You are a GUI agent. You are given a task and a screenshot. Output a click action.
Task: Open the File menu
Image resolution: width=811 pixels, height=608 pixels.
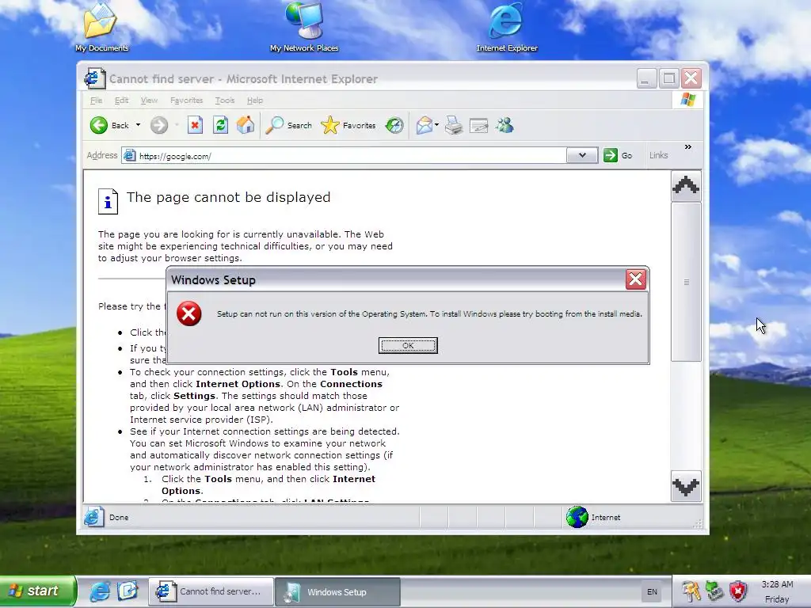point(96,101)
